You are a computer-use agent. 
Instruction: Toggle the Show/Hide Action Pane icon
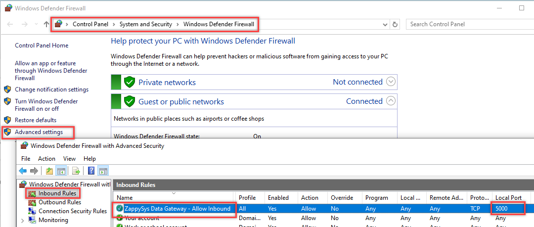pos(103,171)
